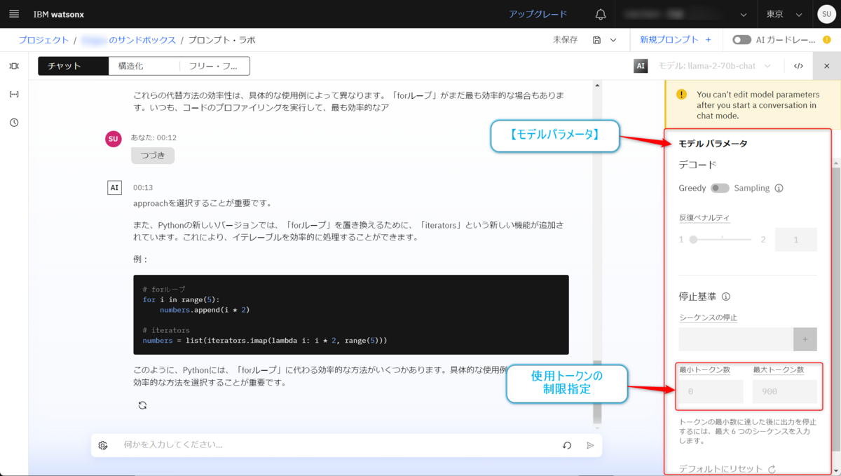Open the SU user avatar menu
This screenshot has width=841, height=476.
pyautogui.click(x=826, y=14)
